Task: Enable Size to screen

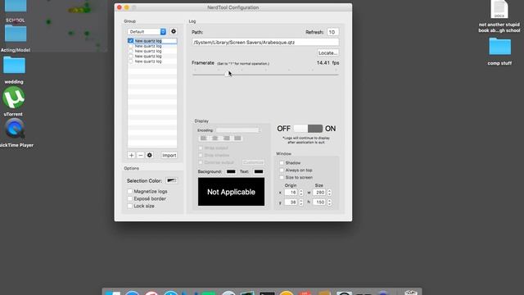Action: 282,178
